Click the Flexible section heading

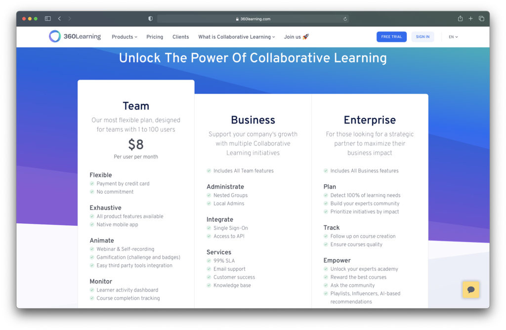(101, 175)
